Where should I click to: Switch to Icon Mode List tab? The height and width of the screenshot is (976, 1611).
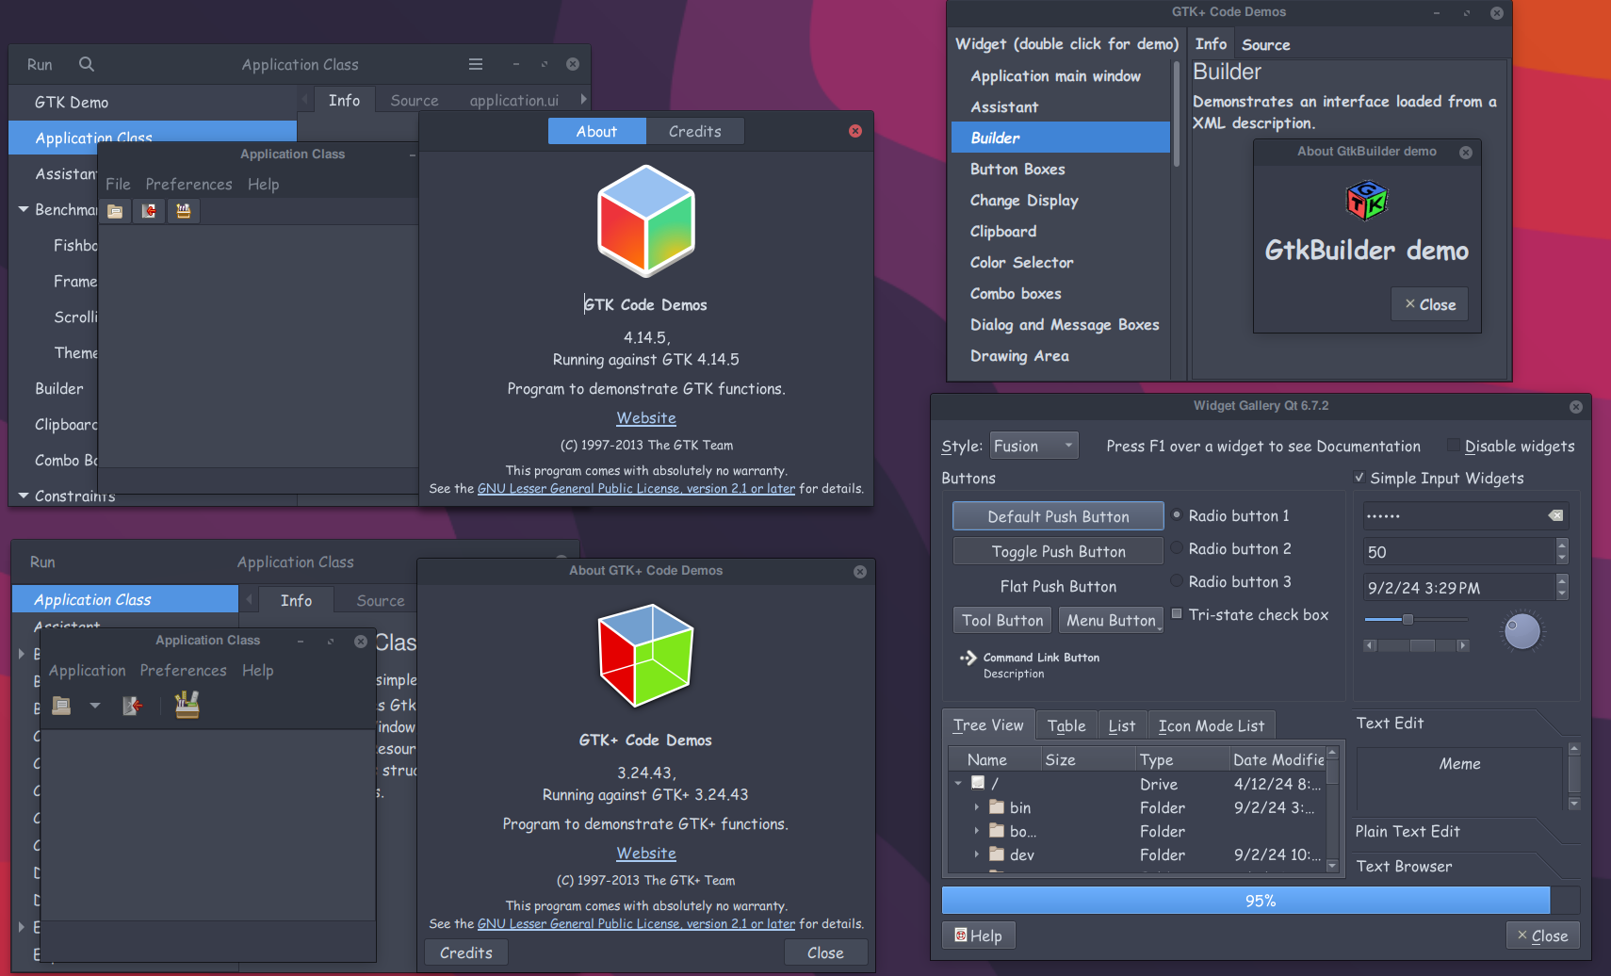pos(1212,726)
